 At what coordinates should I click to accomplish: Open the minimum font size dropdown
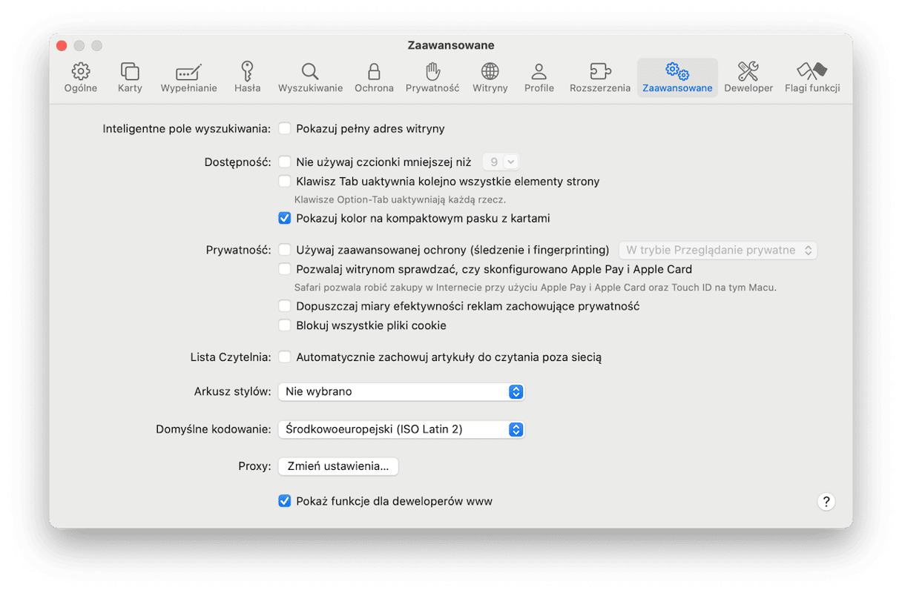501,162
